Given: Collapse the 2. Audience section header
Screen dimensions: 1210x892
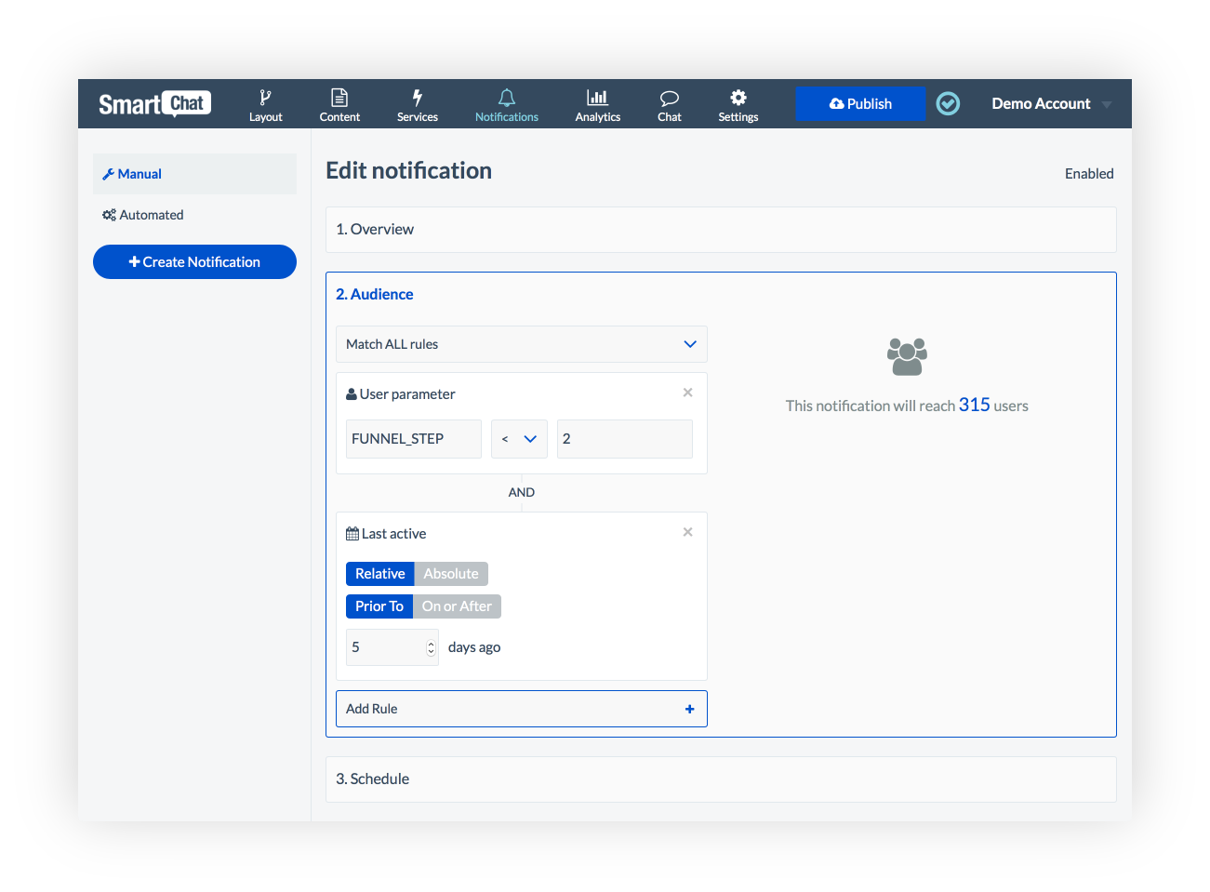Looking at the screenshot, I should point(375,294).
